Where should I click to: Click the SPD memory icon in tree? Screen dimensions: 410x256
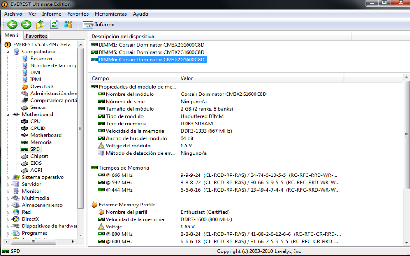pyautogui.click(x=25, y=149)
